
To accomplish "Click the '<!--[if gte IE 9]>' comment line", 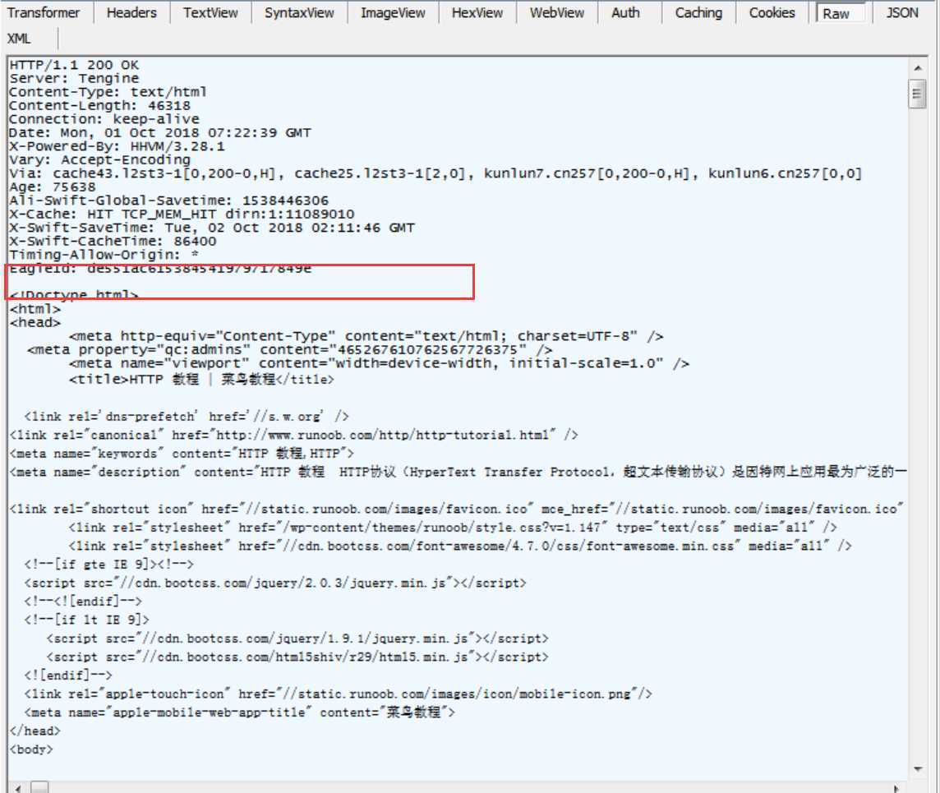I will tap(109, 565).
